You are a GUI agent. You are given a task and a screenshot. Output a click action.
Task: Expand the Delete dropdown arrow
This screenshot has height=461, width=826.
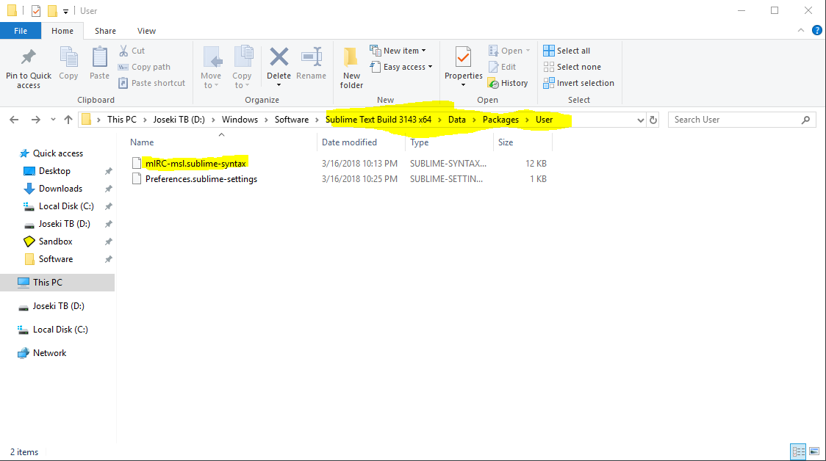point(279,85)
